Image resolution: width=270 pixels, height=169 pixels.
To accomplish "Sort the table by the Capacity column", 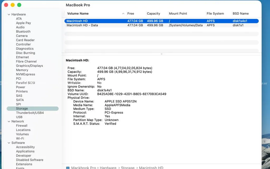I will tap(153, 14).
